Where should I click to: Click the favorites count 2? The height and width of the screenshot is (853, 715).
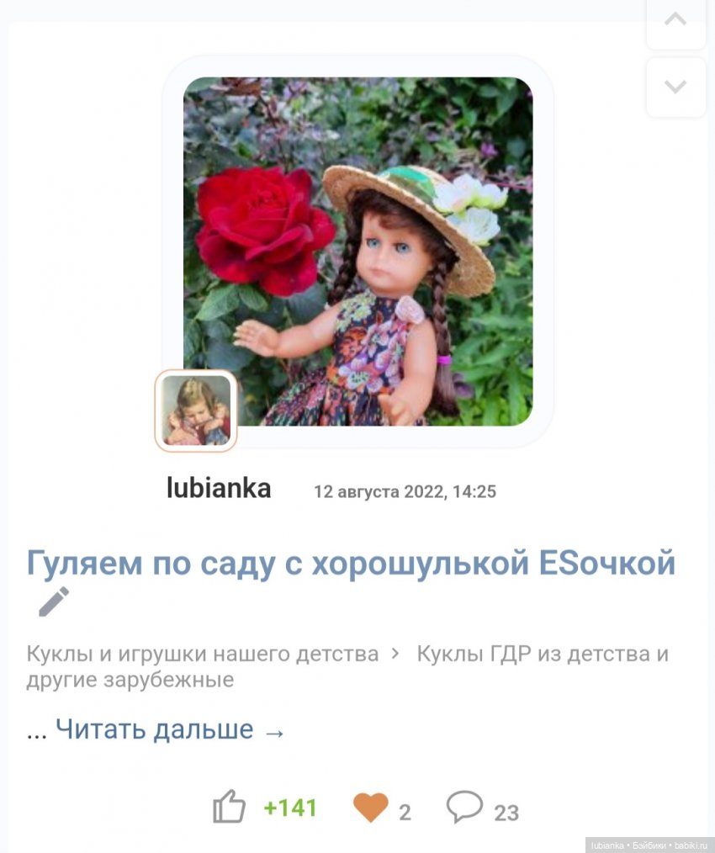405,813
